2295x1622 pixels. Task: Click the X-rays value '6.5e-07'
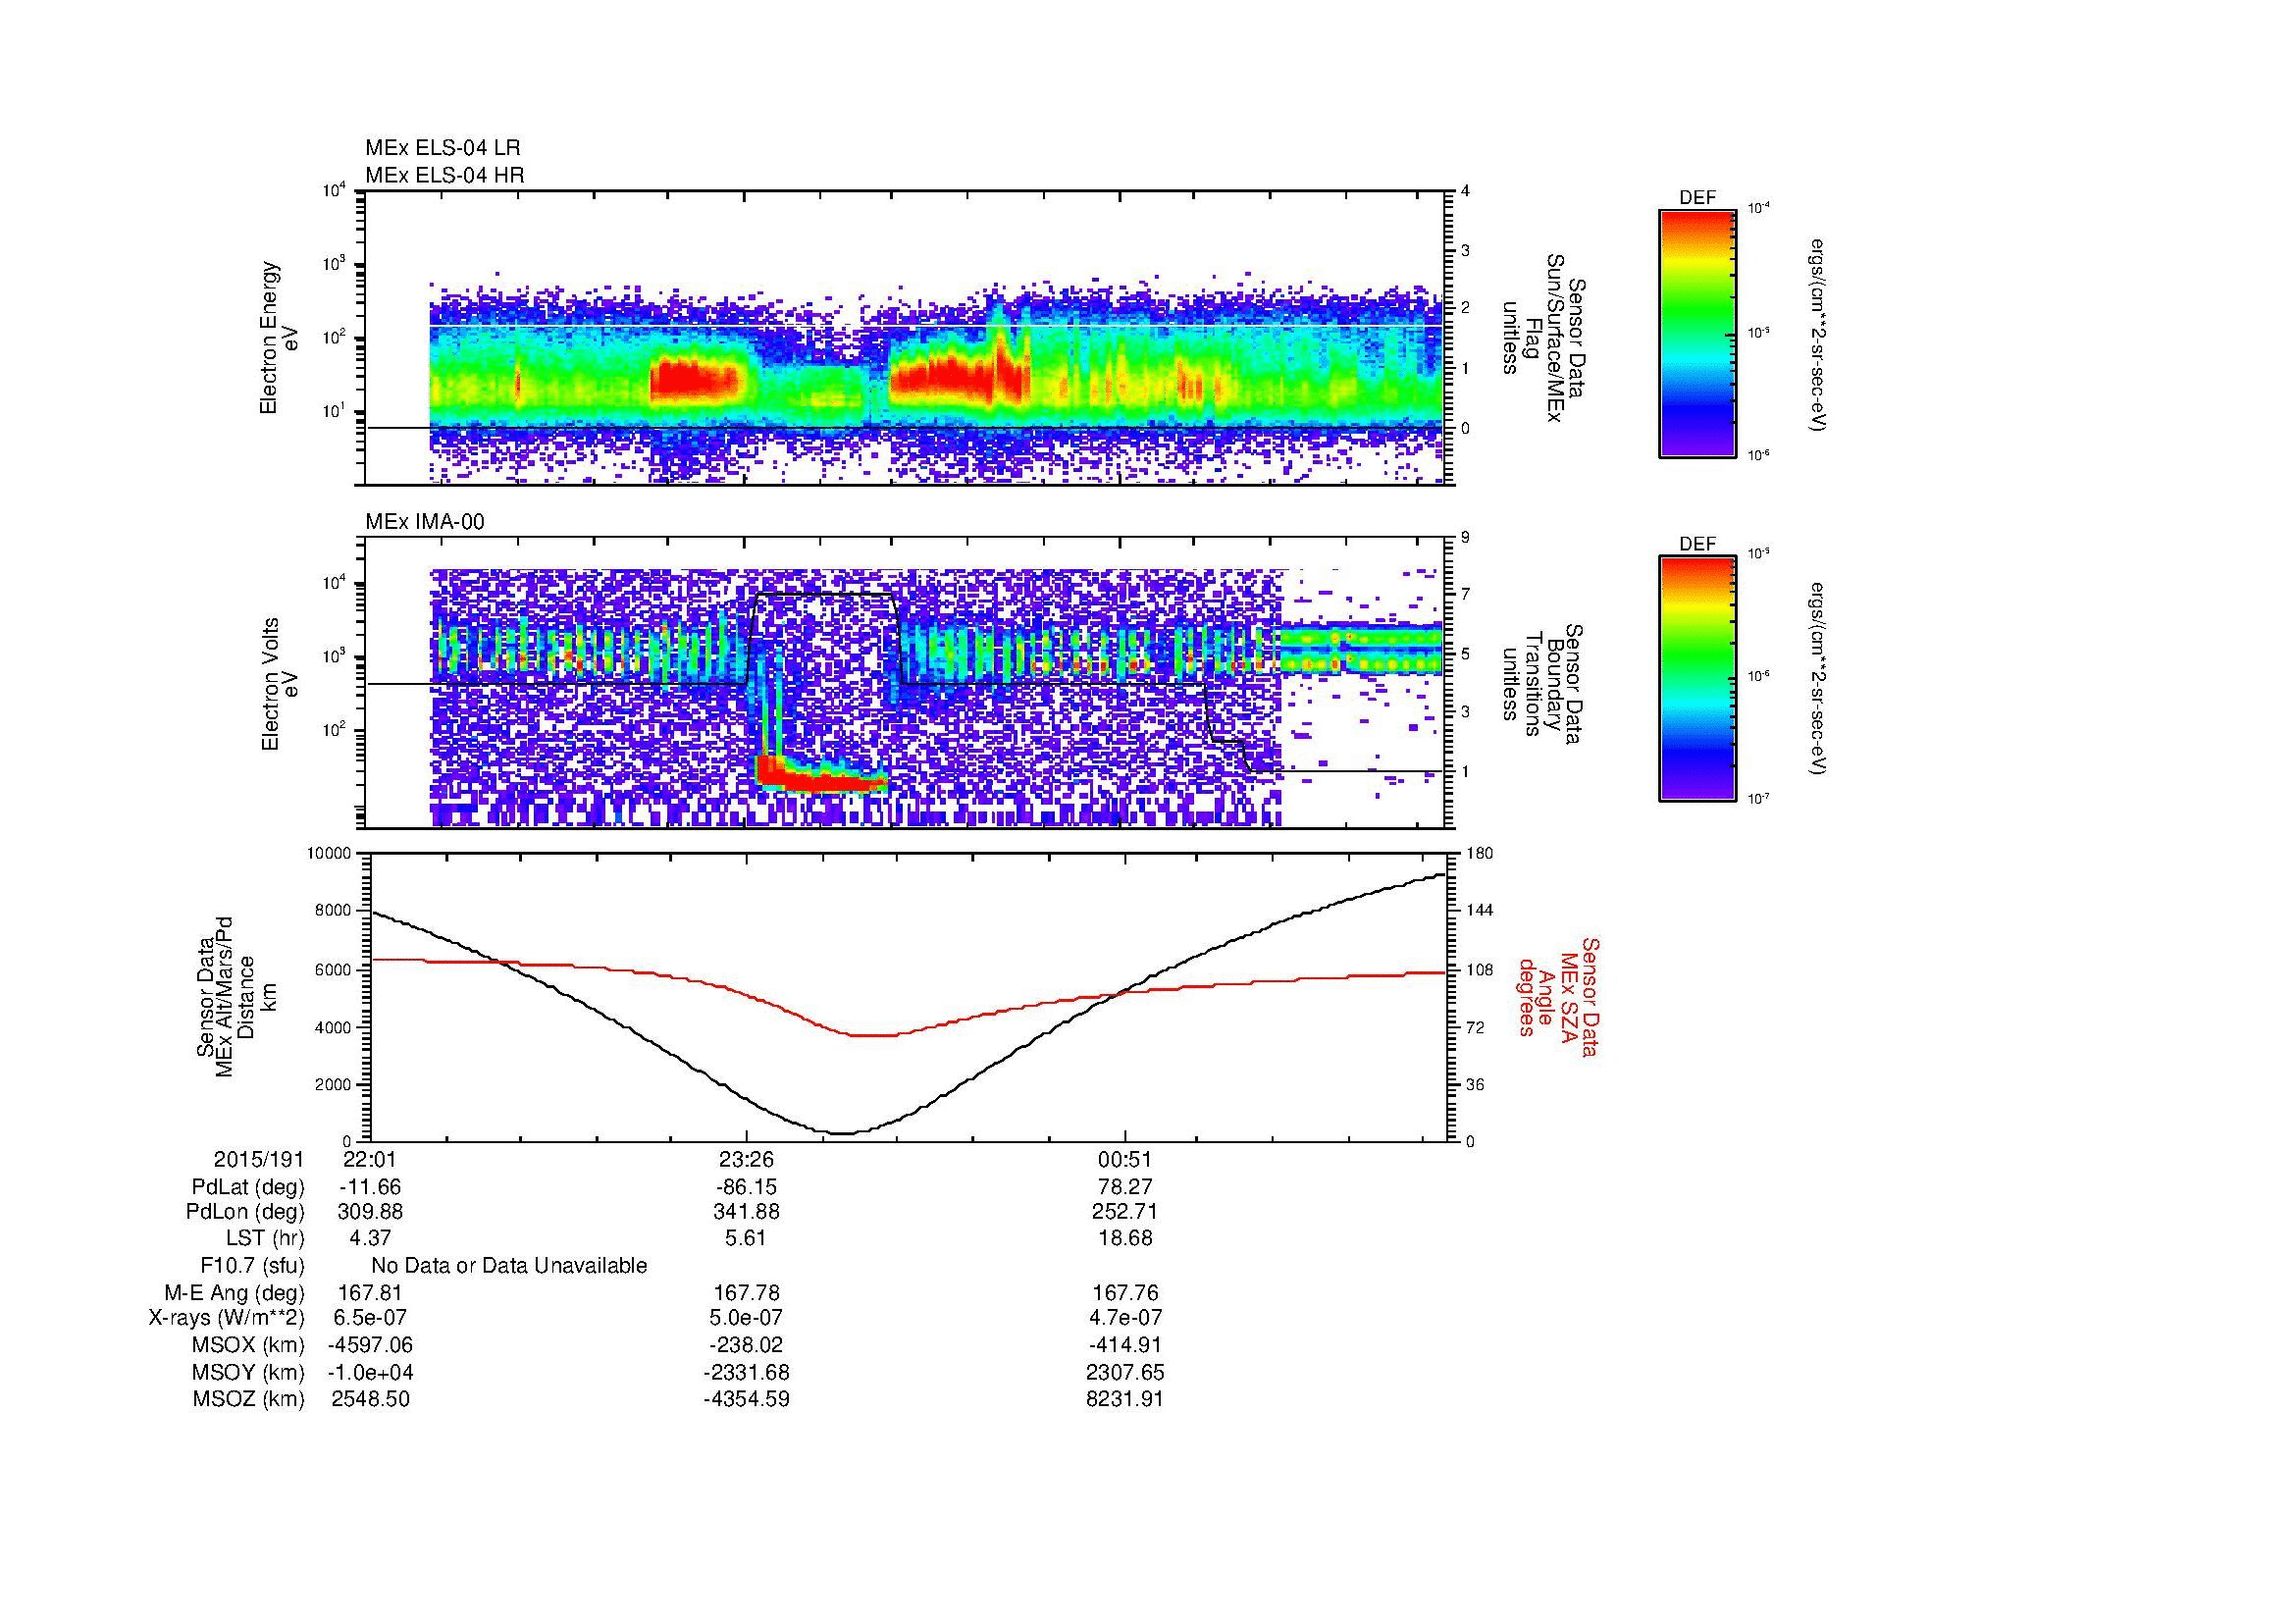coord(370,1318)
